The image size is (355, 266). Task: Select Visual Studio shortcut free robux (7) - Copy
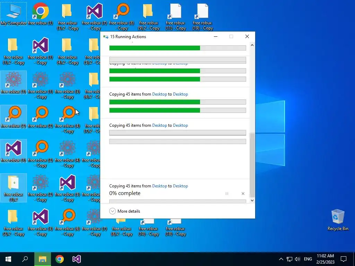[94, 17]
